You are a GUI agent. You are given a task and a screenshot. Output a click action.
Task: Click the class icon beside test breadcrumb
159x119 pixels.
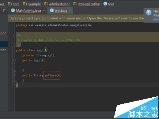click(105, 4)
